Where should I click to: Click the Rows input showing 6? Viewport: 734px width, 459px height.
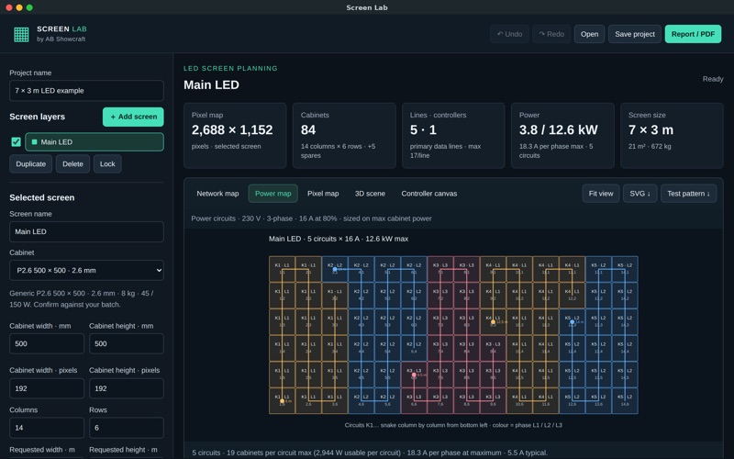[x=127, y=428]
